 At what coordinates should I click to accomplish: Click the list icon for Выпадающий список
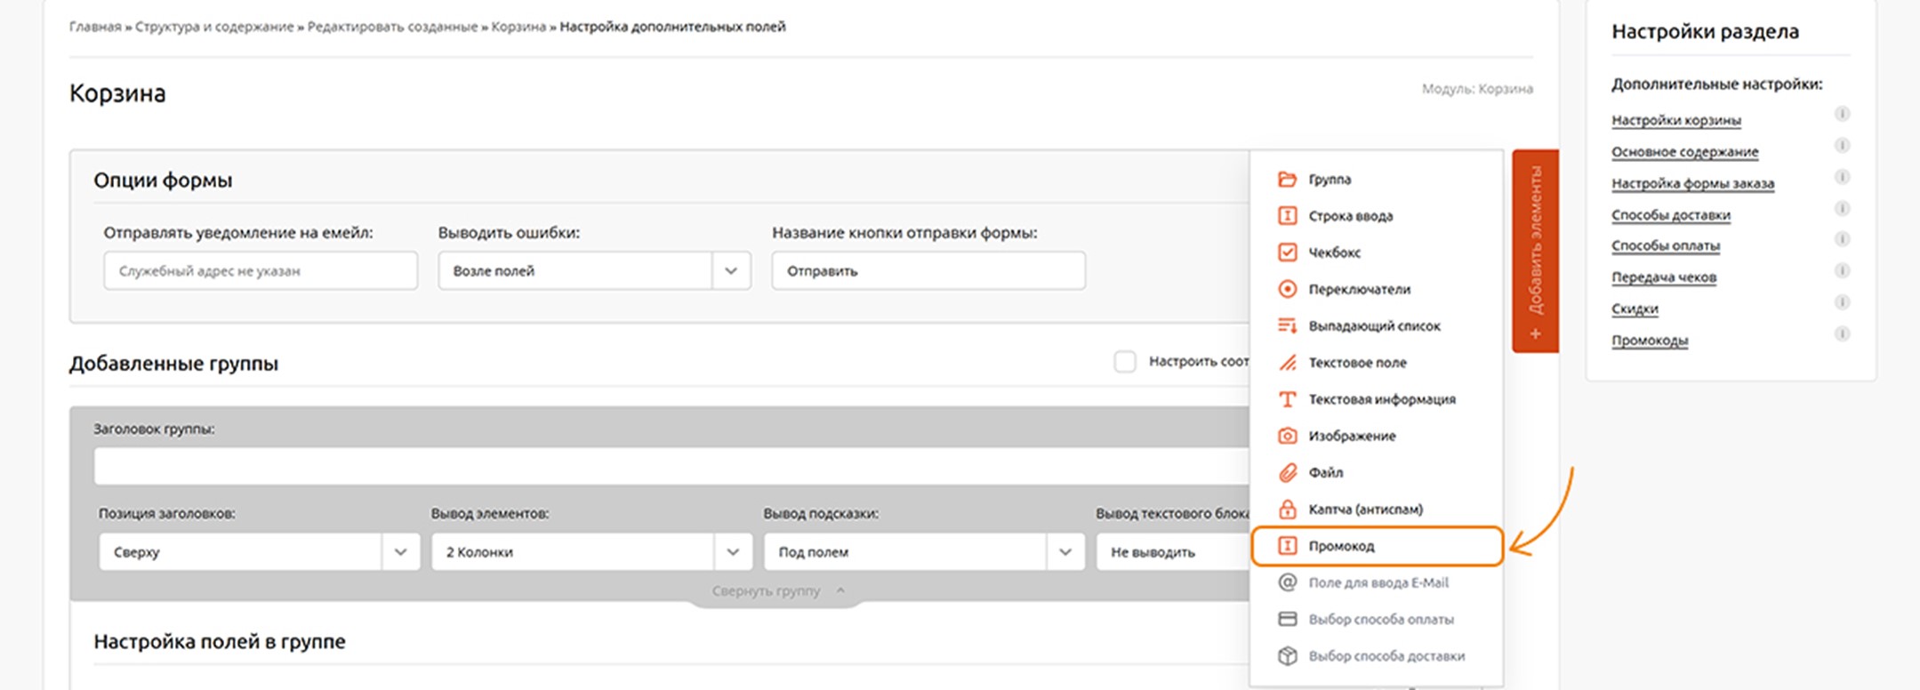pos(1287,325)
